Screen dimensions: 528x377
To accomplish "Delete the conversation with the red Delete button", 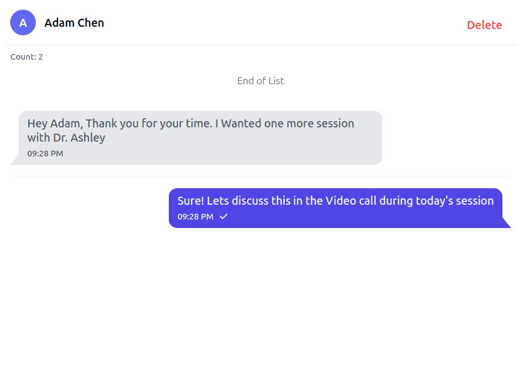I will tap(484, 25).
